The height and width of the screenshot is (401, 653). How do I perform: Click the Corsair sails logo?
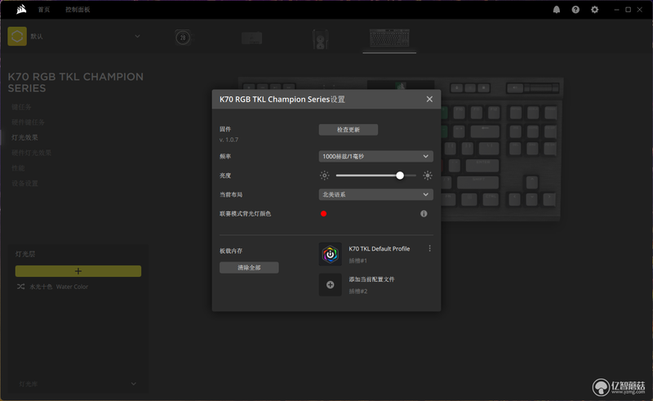tap(21, 9)
